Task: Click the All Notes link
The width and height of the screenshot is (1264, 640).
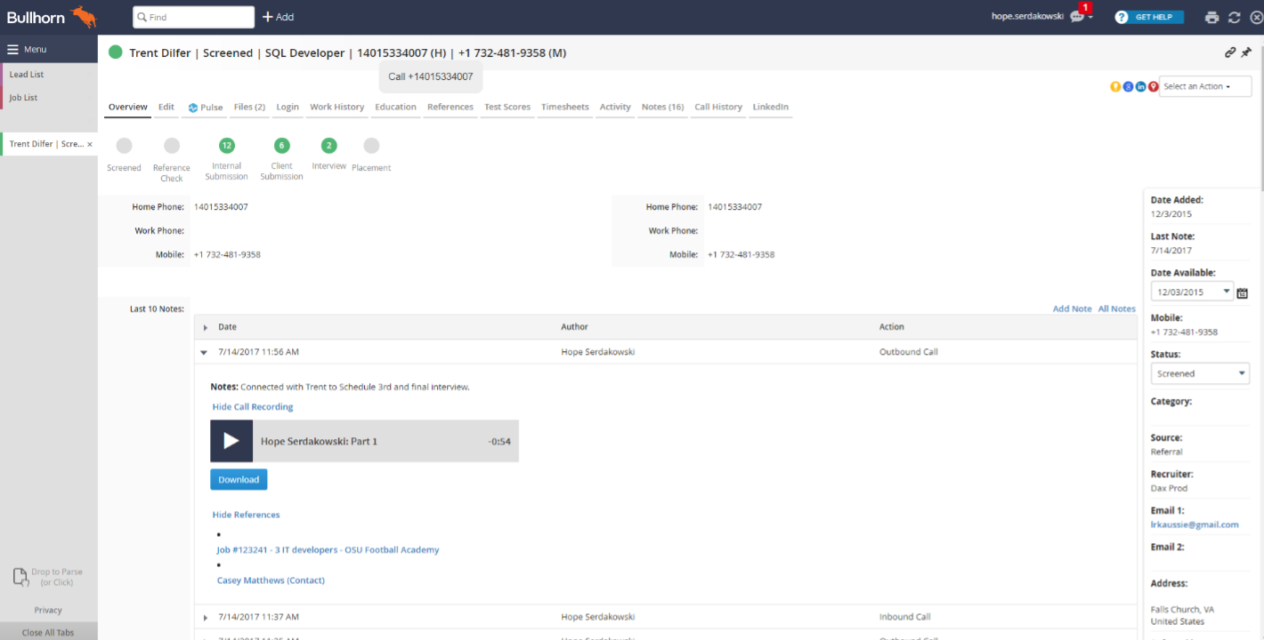Action: [x=1117, y=309]
